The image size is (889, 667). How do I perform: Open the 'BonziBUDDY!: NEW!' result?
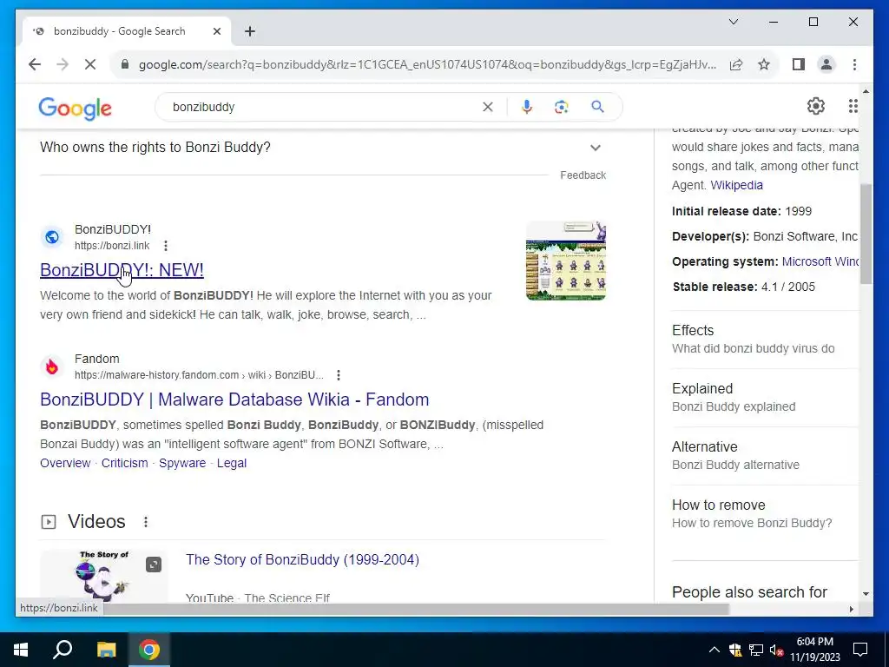click(122, 270)
